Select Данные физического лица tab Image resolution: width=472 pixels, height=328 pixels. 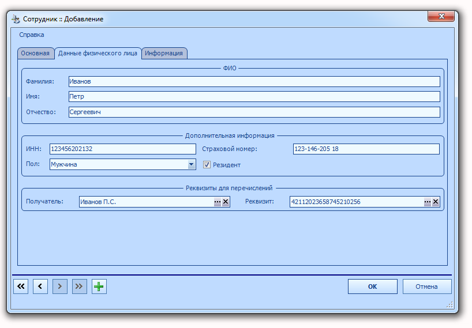(98, 53)
